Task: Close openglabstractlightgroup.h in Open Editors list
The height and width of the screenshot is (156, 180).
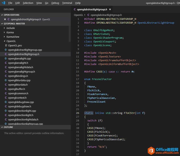Action: point(5,19)
